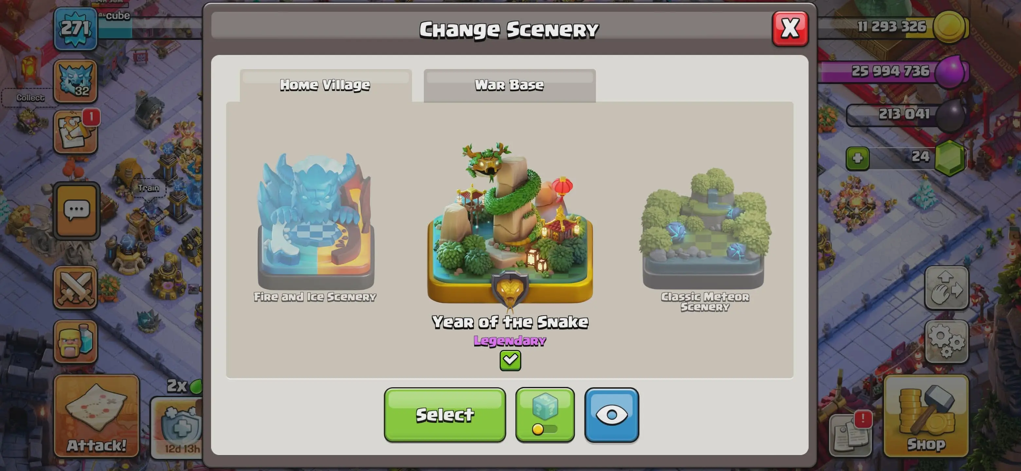The width and height of the screenshot is (1021, 471).
Task: Toggle the random scenery dice switch
Action: point(545,415)
